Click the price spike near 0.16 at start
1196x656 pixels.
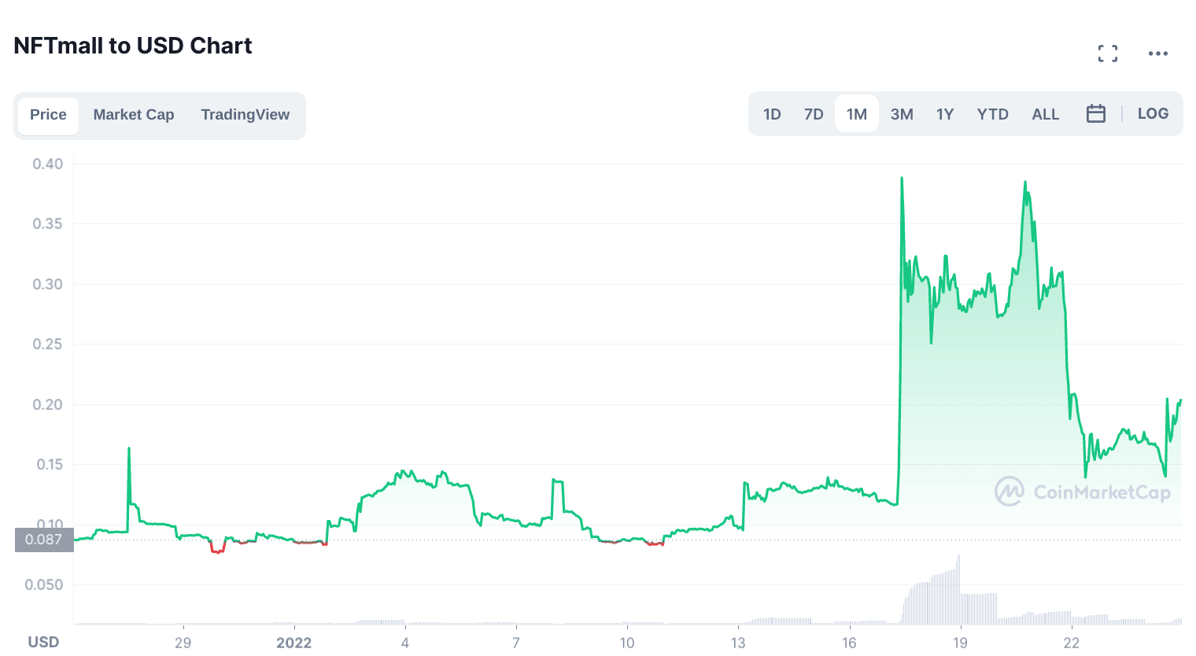129,449
